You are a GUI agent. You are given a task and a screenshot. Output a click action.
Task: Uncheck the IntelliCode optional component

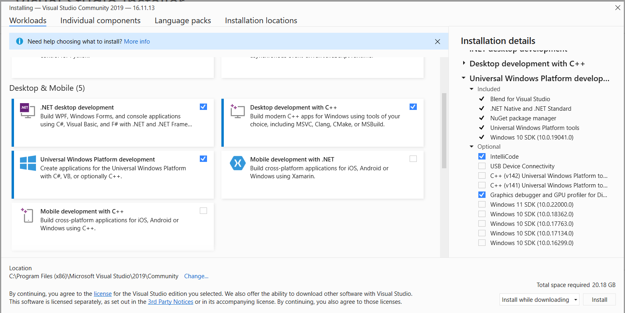(x=482, y=156)
